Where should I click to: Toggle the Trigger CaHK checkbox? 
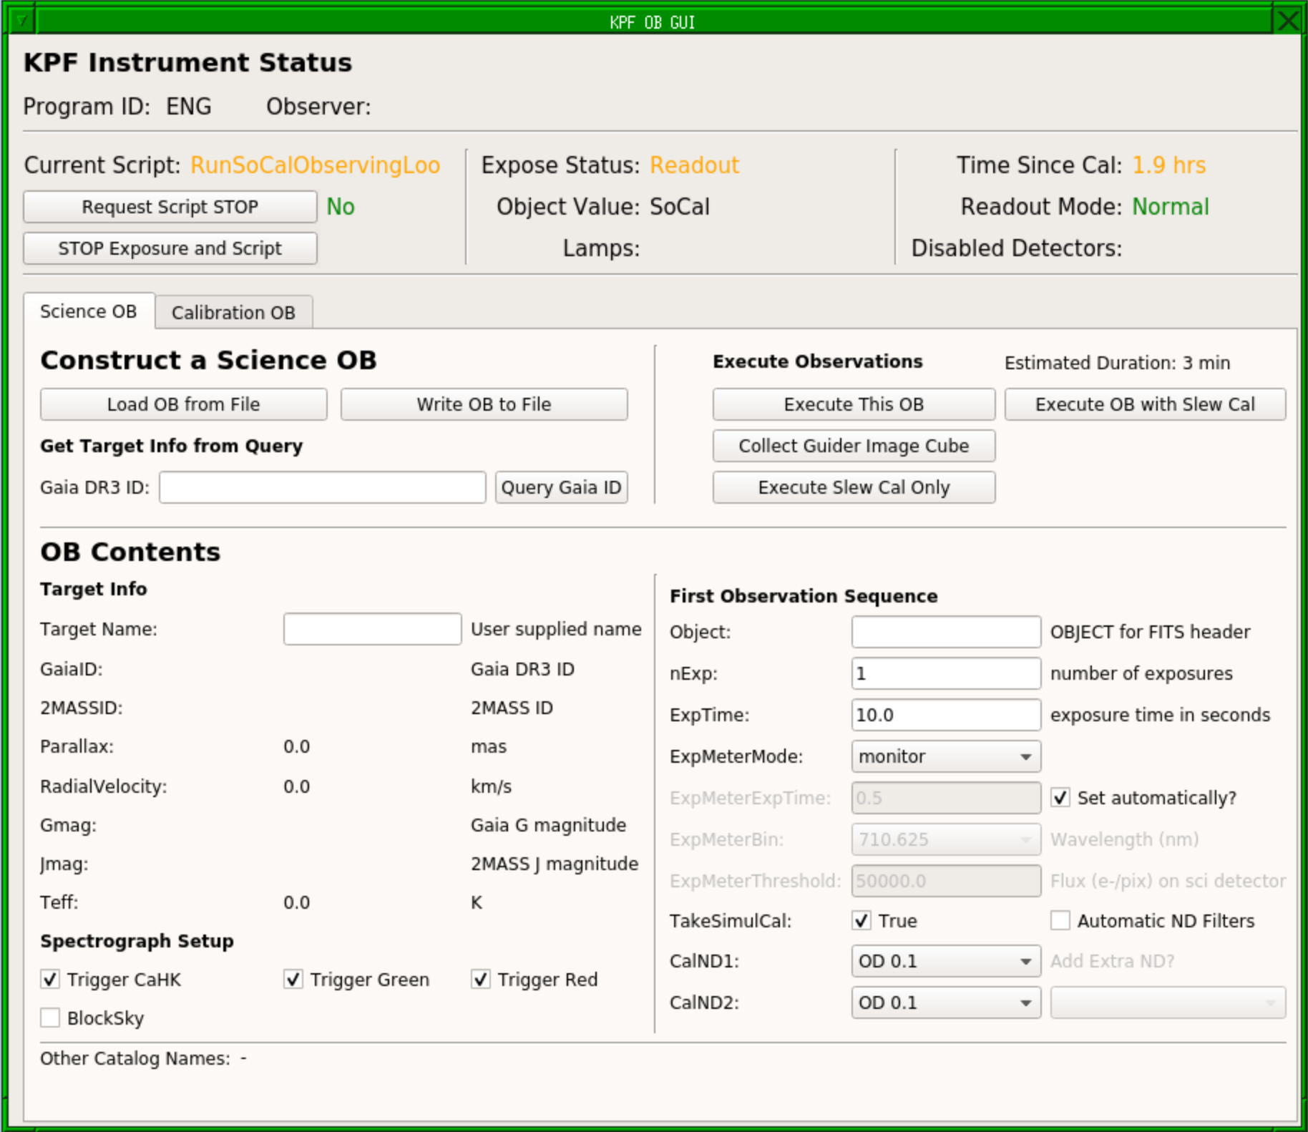[x=50, y=980]
